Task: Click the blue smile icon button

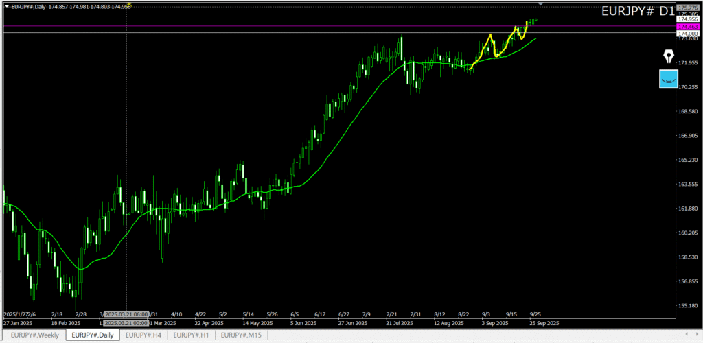Action: tap(668, 79)
